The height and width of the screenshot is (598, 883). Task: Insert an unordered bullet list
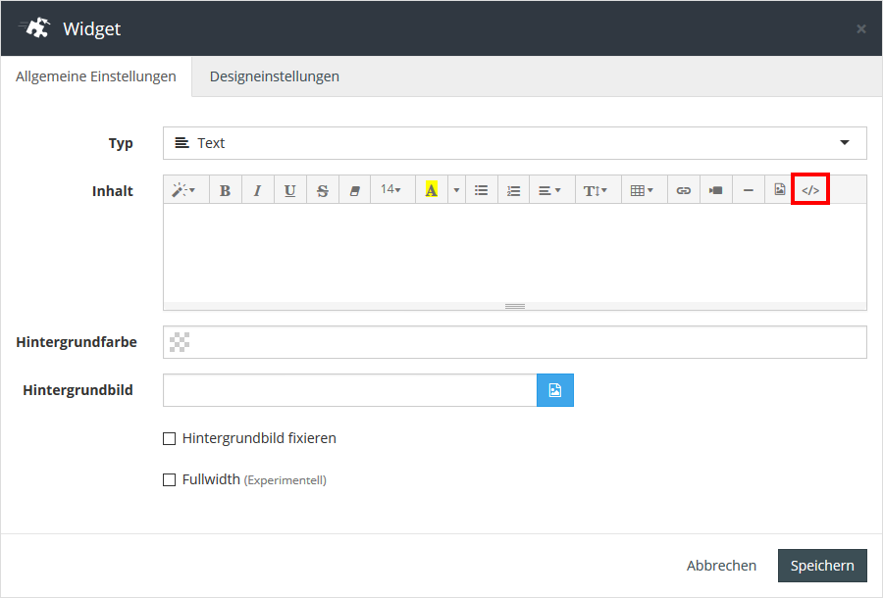coord(481,190)
